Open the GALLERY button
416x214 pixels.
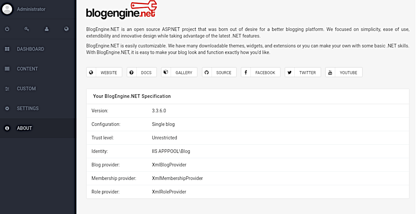click(x=179, y=72)
